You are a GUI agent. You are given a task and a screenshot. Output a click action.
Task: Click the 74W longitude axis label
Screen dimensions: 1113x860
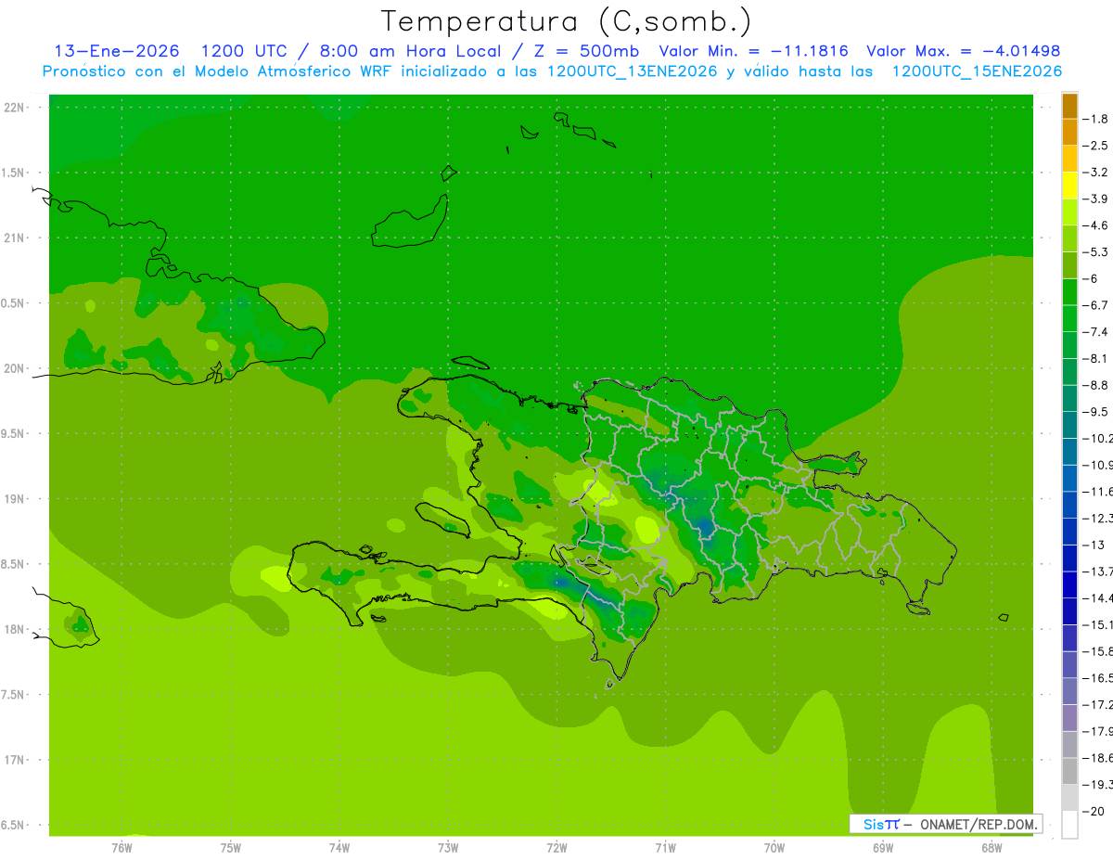pyautogui.click(x=339, y=847)
